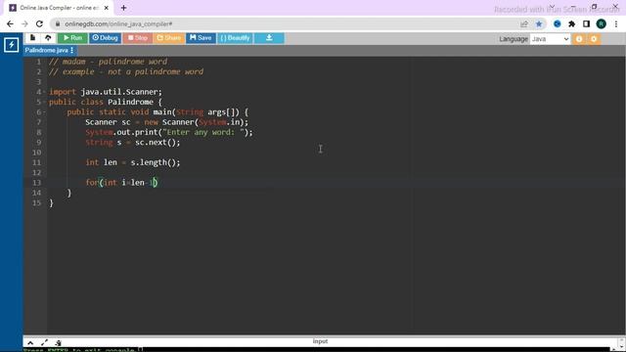626x352 pixels.
Task: Expand console to full screen icon
Action: [44, 343]
